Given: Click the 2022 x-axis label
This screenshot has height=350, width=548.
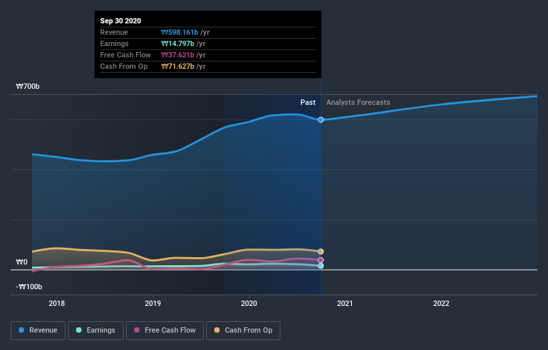Looking at the screenshot, I should [x=441, y=303].
